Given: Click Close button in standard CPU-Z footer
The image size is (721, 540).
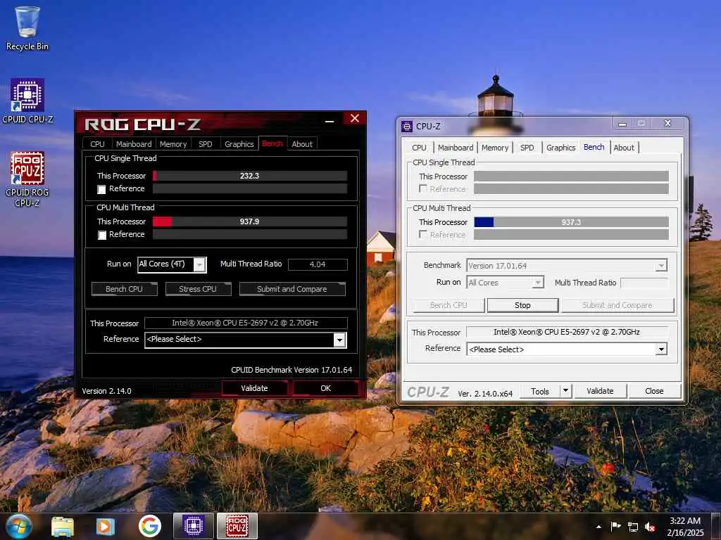Looking at the screenshot, I should point(654,391).
